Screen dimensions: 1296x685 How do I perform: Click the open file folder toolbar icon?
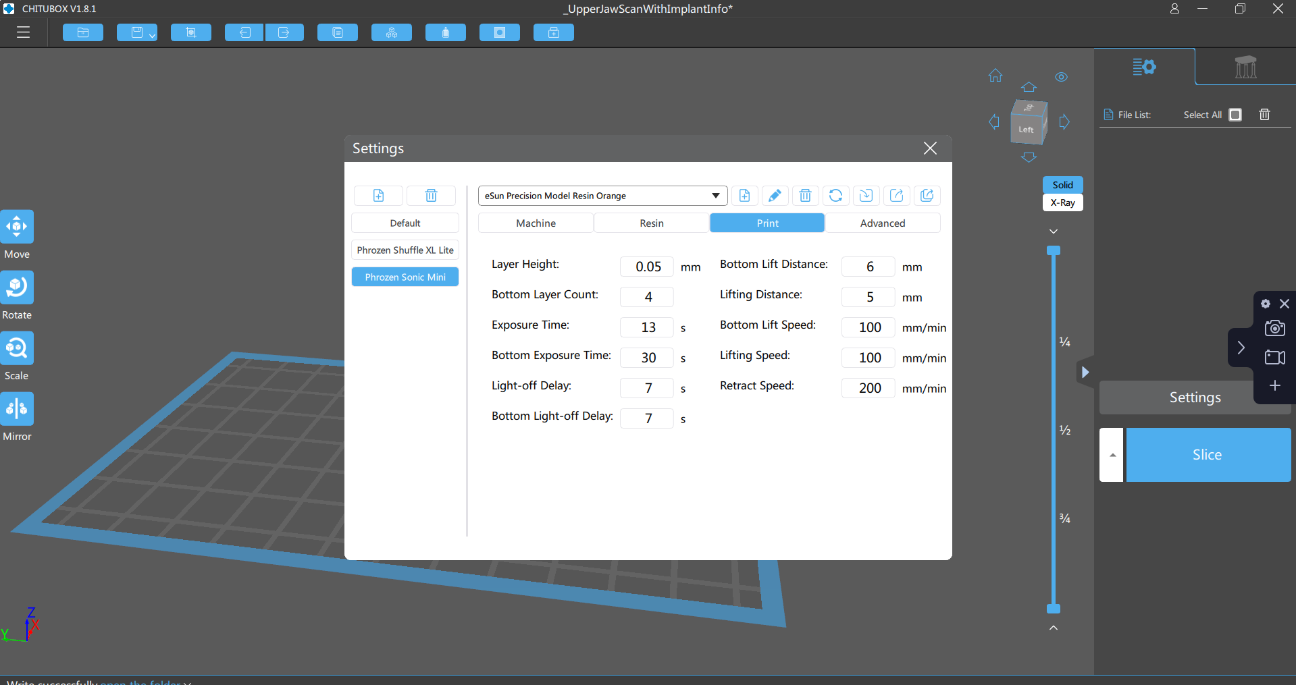[83, 32]
